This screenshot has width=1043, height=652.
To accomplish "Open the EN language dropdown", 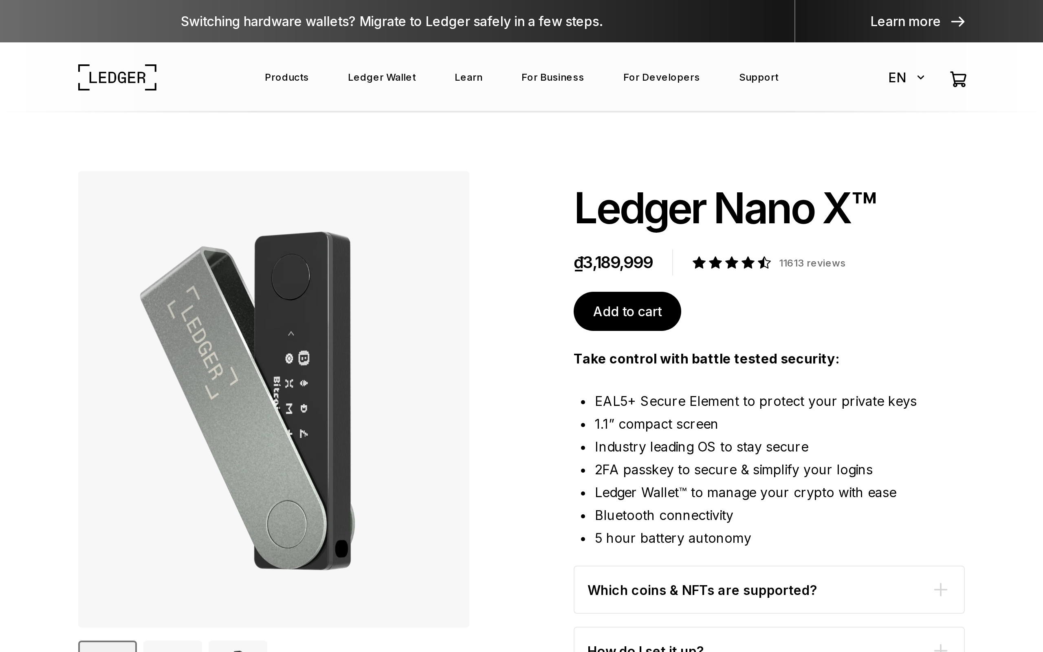I will 906,77.
